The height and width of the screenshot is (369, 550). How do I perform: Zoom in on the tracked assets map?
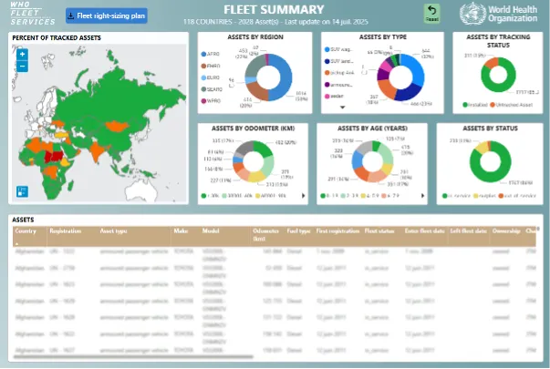pos(22,55)
